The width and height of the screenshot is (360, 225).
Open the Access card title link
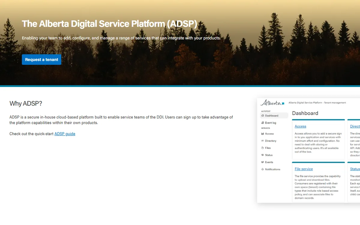[x=300, y=126]
